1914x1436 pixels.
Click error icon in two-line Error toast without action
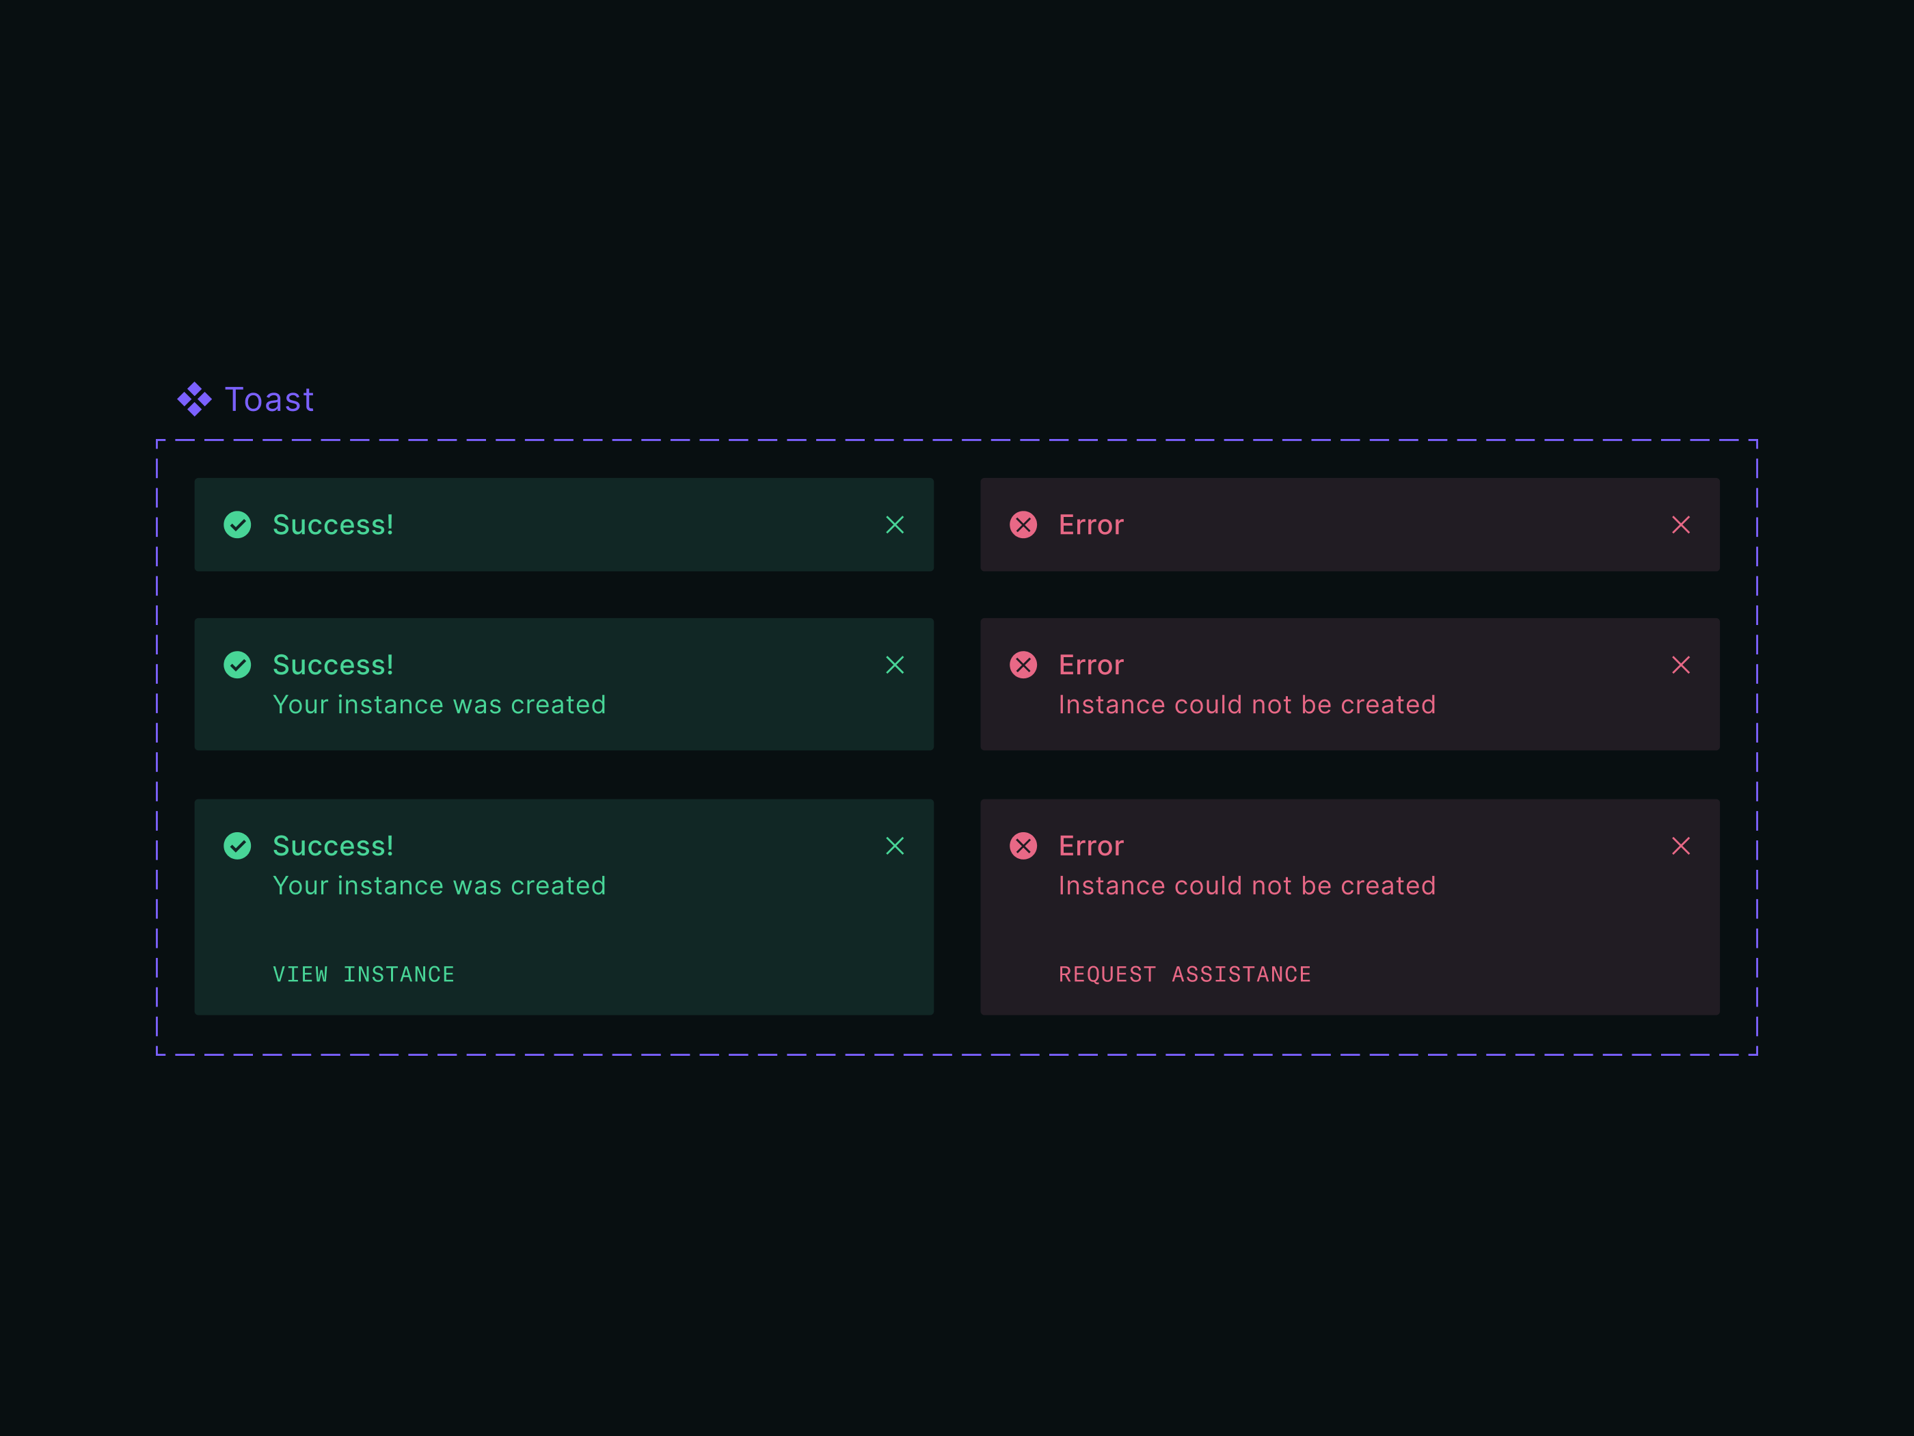(1023, 665)
